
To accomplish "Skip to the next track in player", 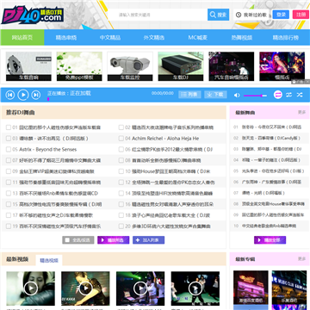I will 36,95.
